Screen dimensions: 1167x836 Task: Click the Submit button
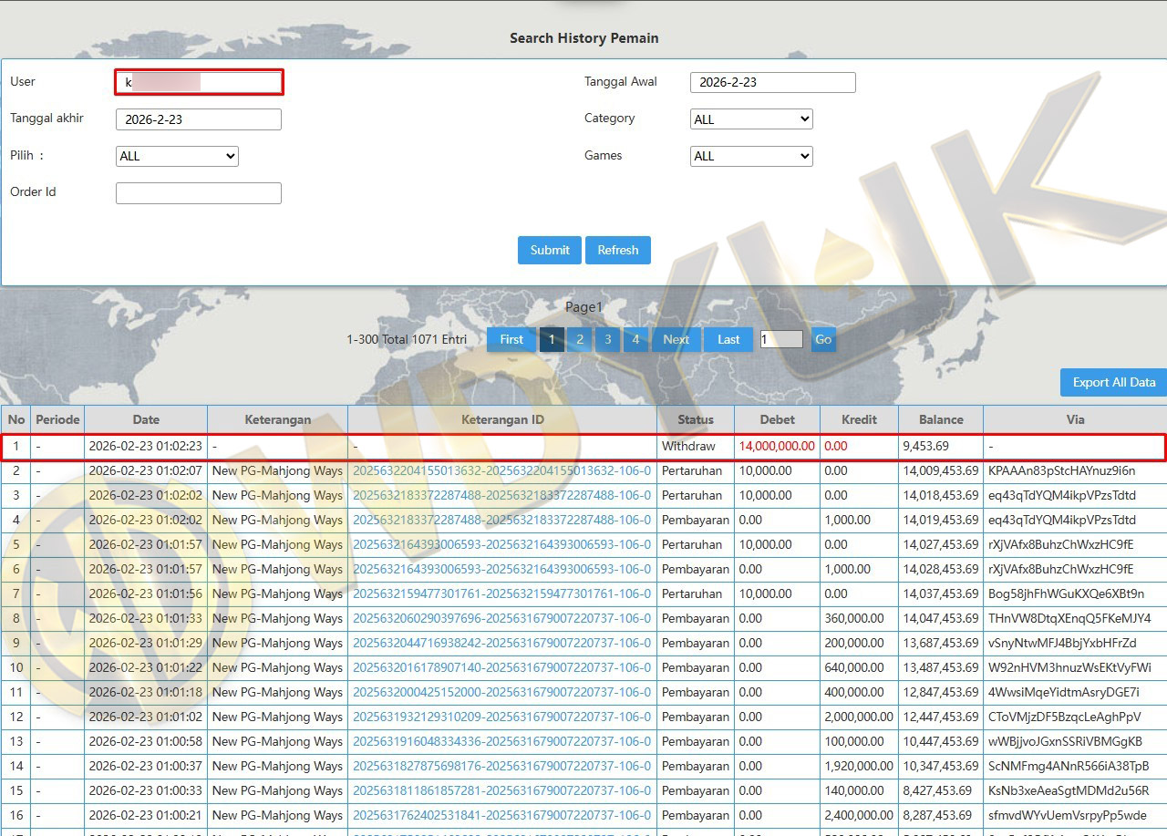[549, 250]
